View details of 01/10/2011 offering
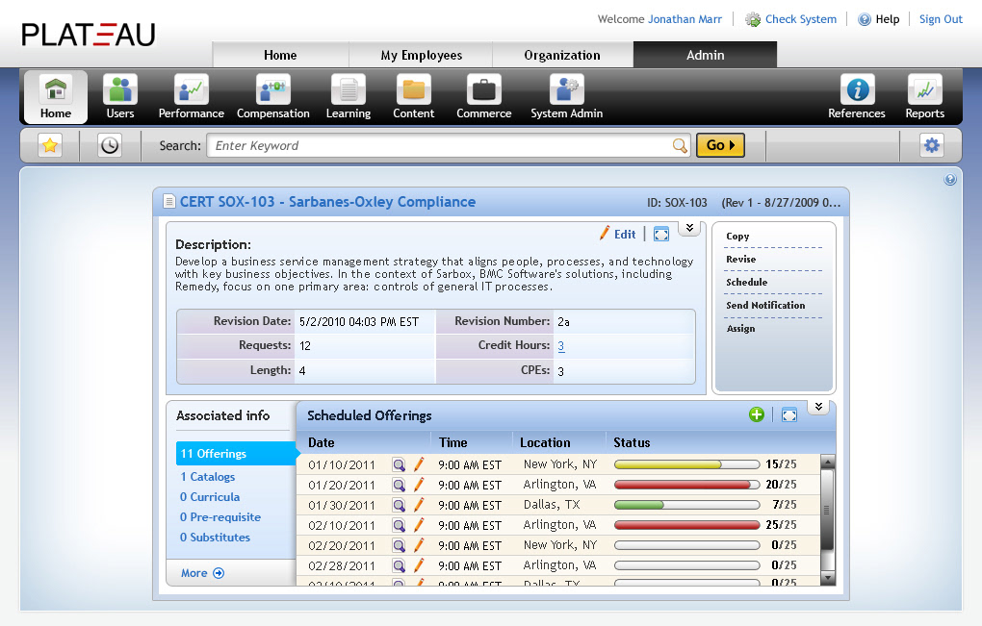Image resolution: width=982 pixels, height=626 pixels. pyautogui.click(x=399, y=465)
